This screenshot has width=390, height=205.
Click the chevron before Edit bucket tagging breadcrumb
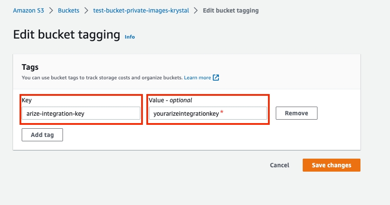tap(196, 10)
